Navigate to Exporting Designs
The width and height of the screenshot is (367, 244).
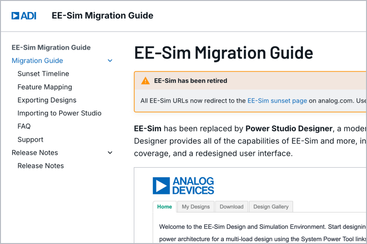pos(47,100)
